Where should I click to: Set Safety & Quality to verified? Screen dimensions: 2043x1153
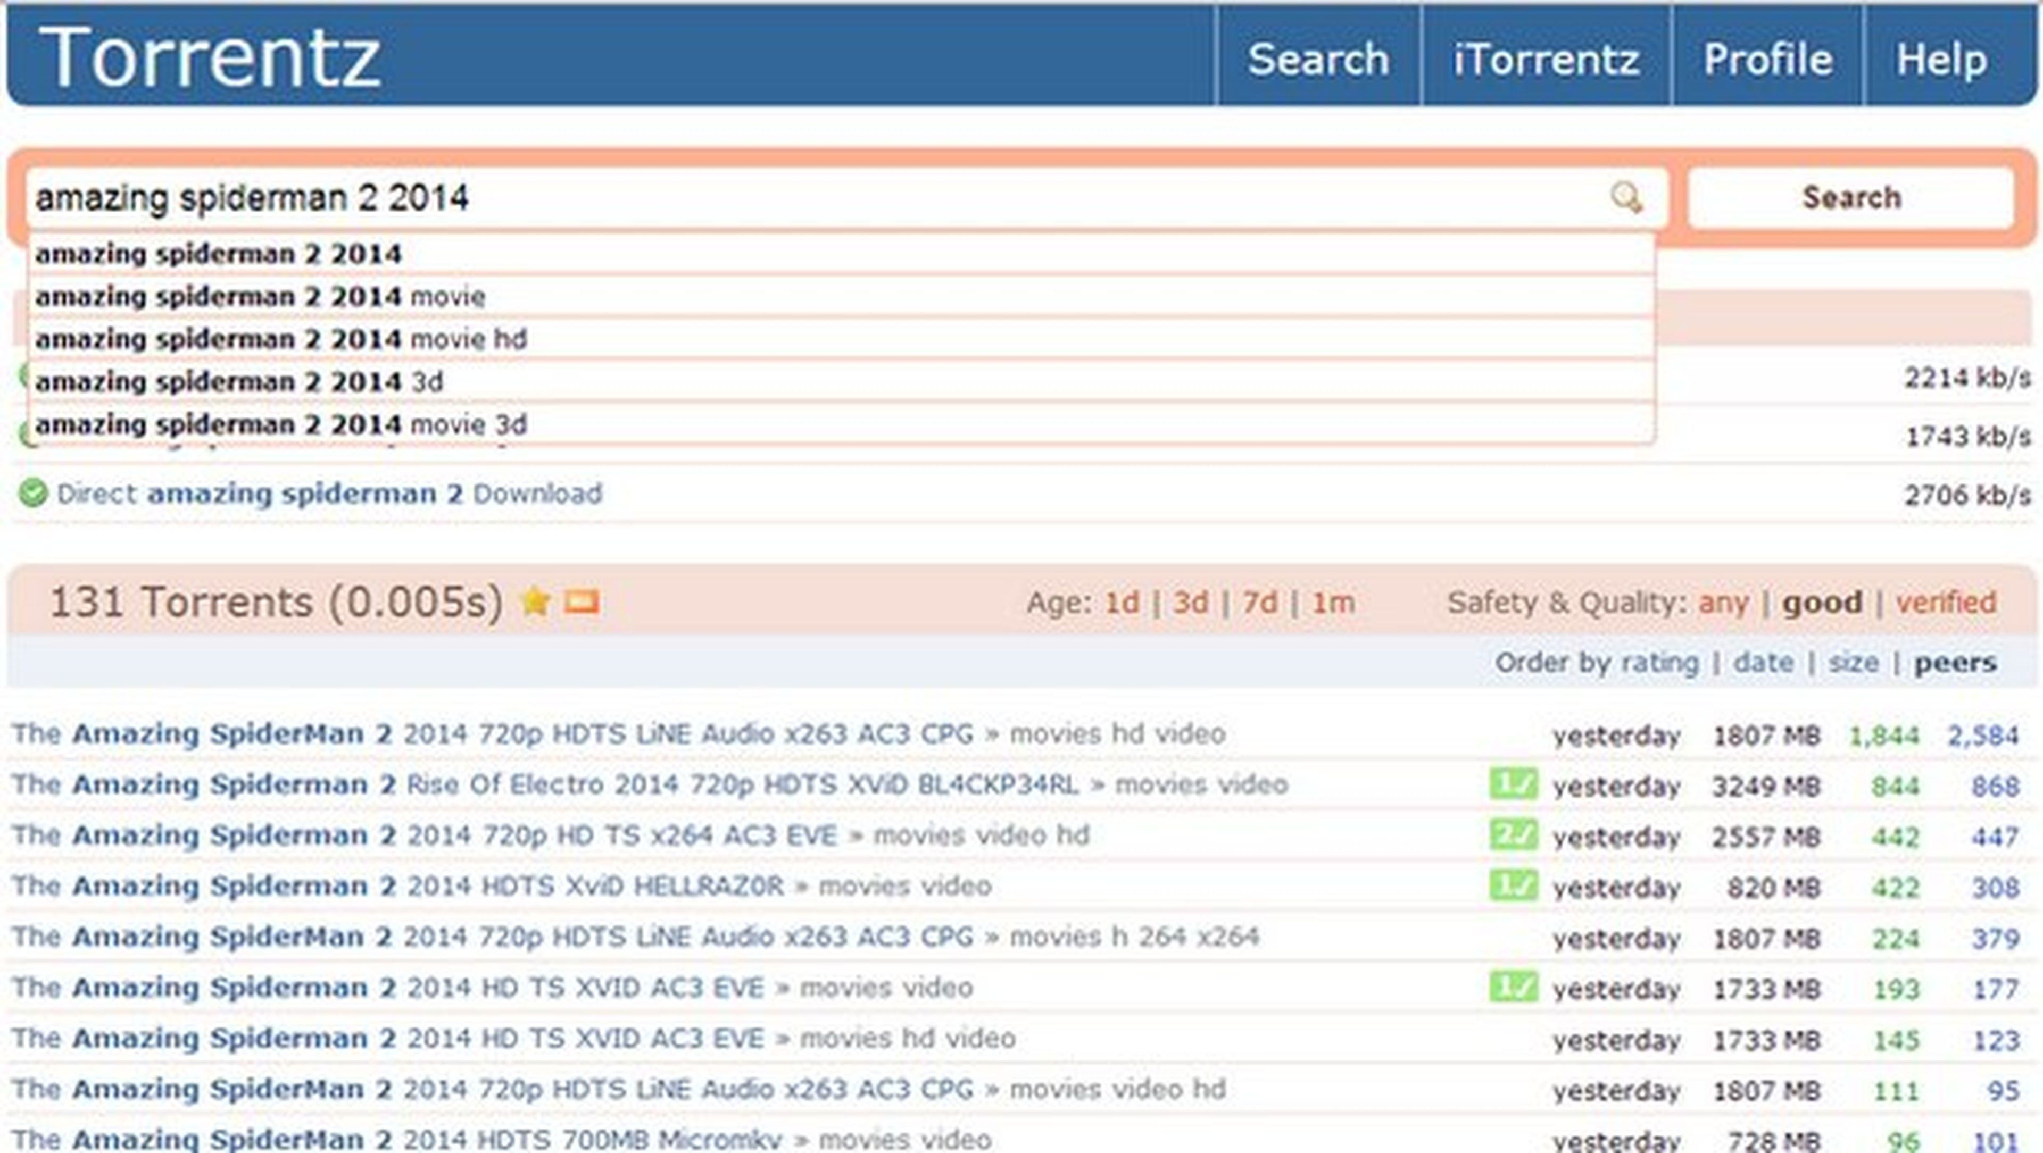click(1946, 603)
